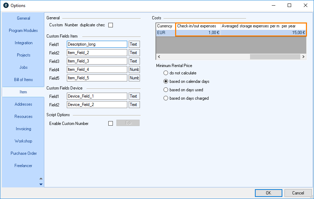Click the OK button
314x199 pixels.
pos(268,193)
